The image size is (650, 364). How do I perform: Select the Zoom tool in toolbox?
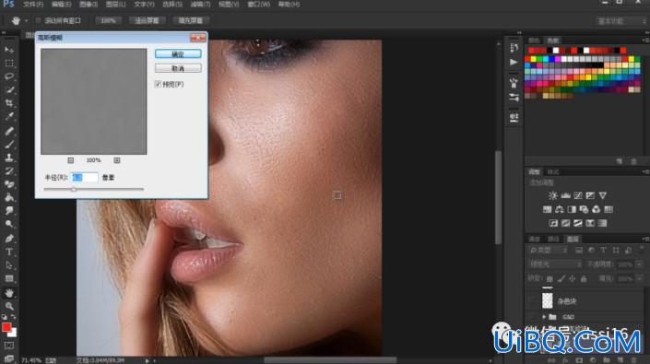click(x=9, y=307)
